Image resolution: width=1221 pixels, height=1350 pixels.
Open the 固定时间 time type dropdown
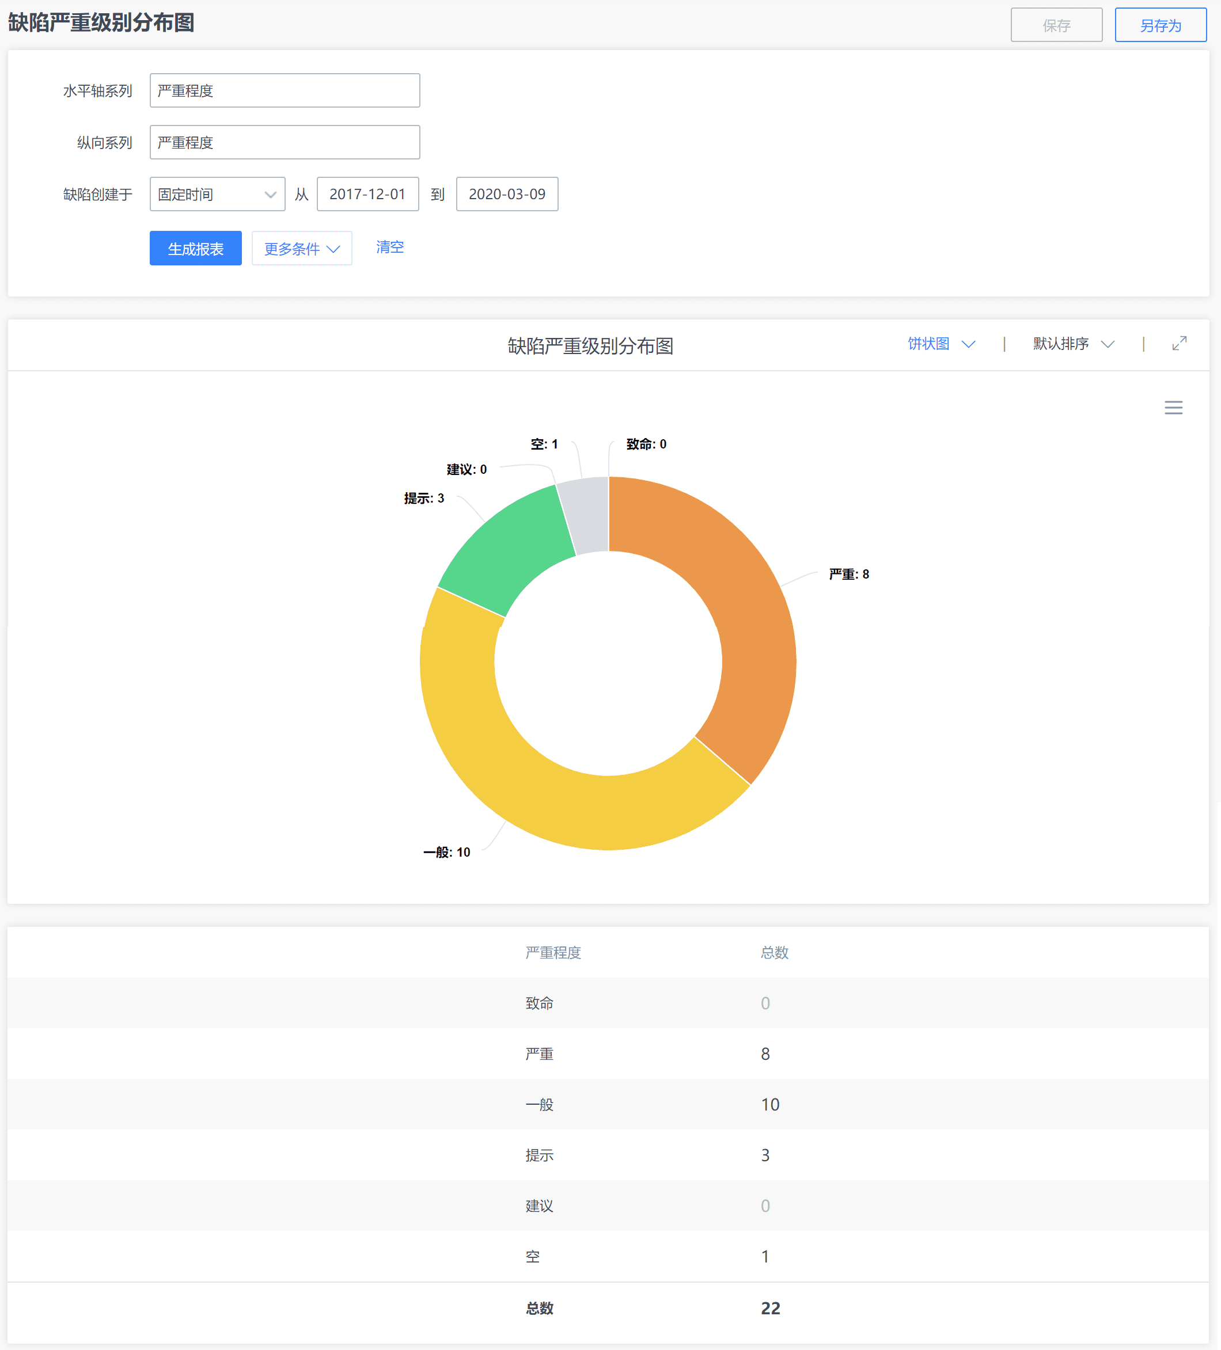(x=217, y=194)
